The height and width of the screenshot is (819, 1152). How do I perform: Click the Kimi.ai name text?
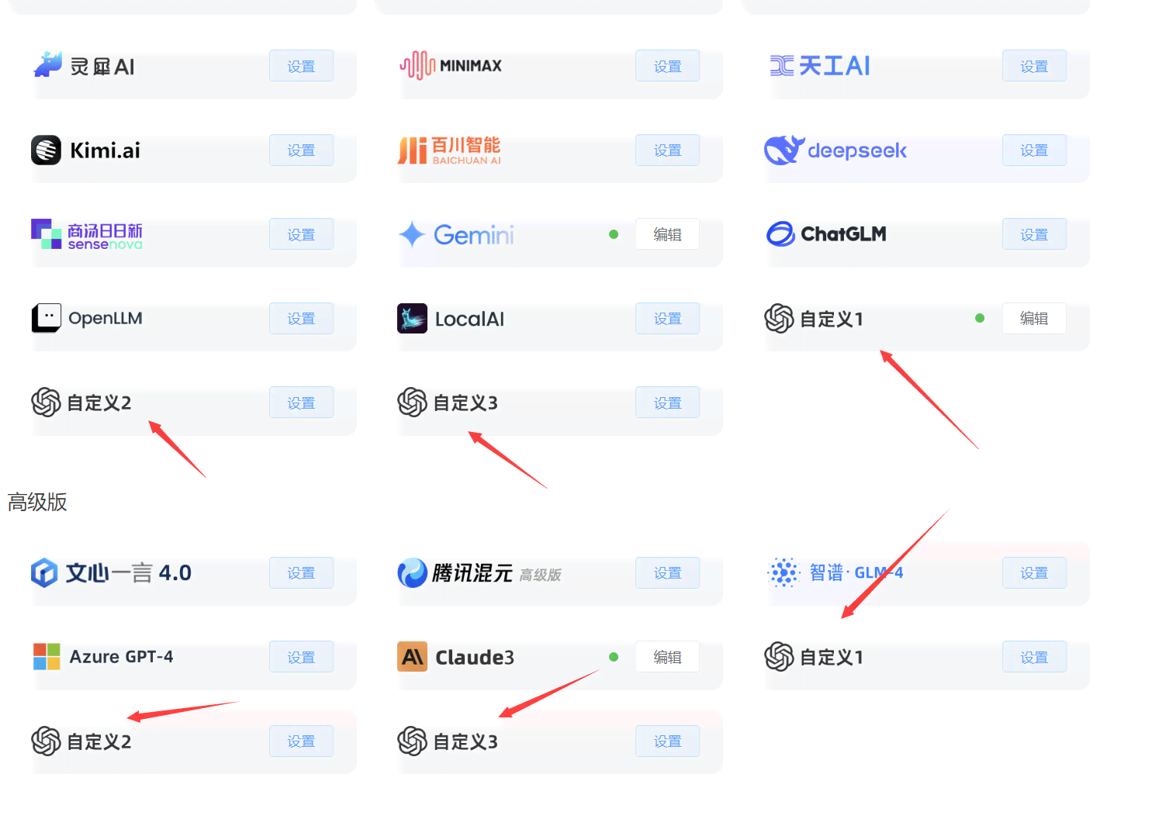[105, 150]
